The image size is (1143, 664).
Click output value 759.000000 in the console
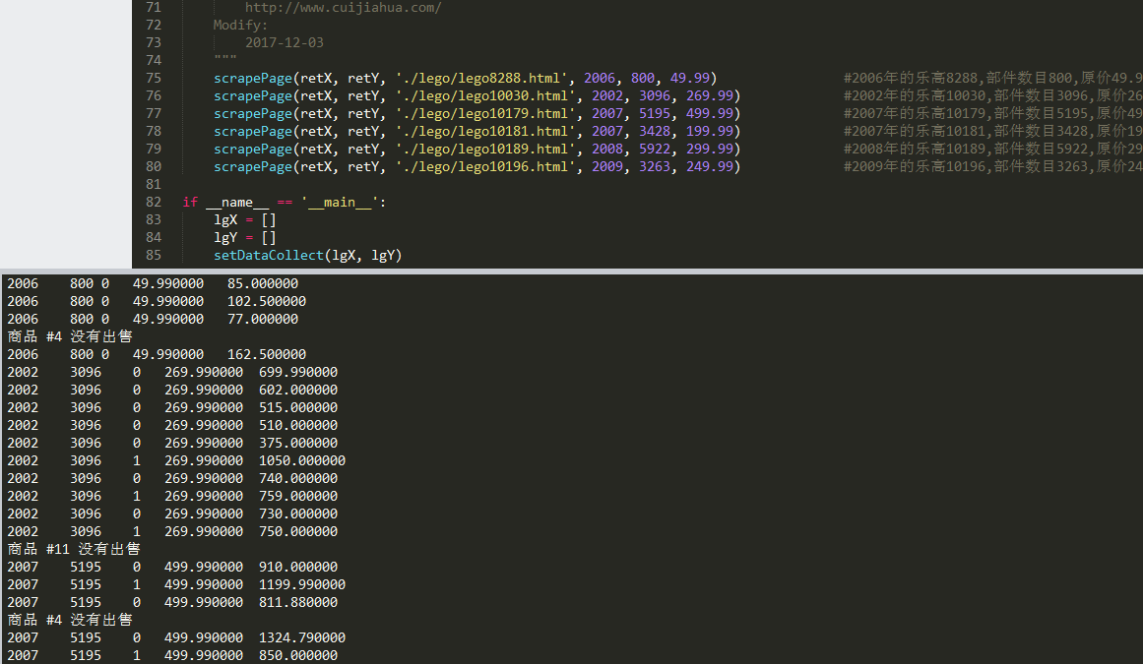(x=298, y=496)
